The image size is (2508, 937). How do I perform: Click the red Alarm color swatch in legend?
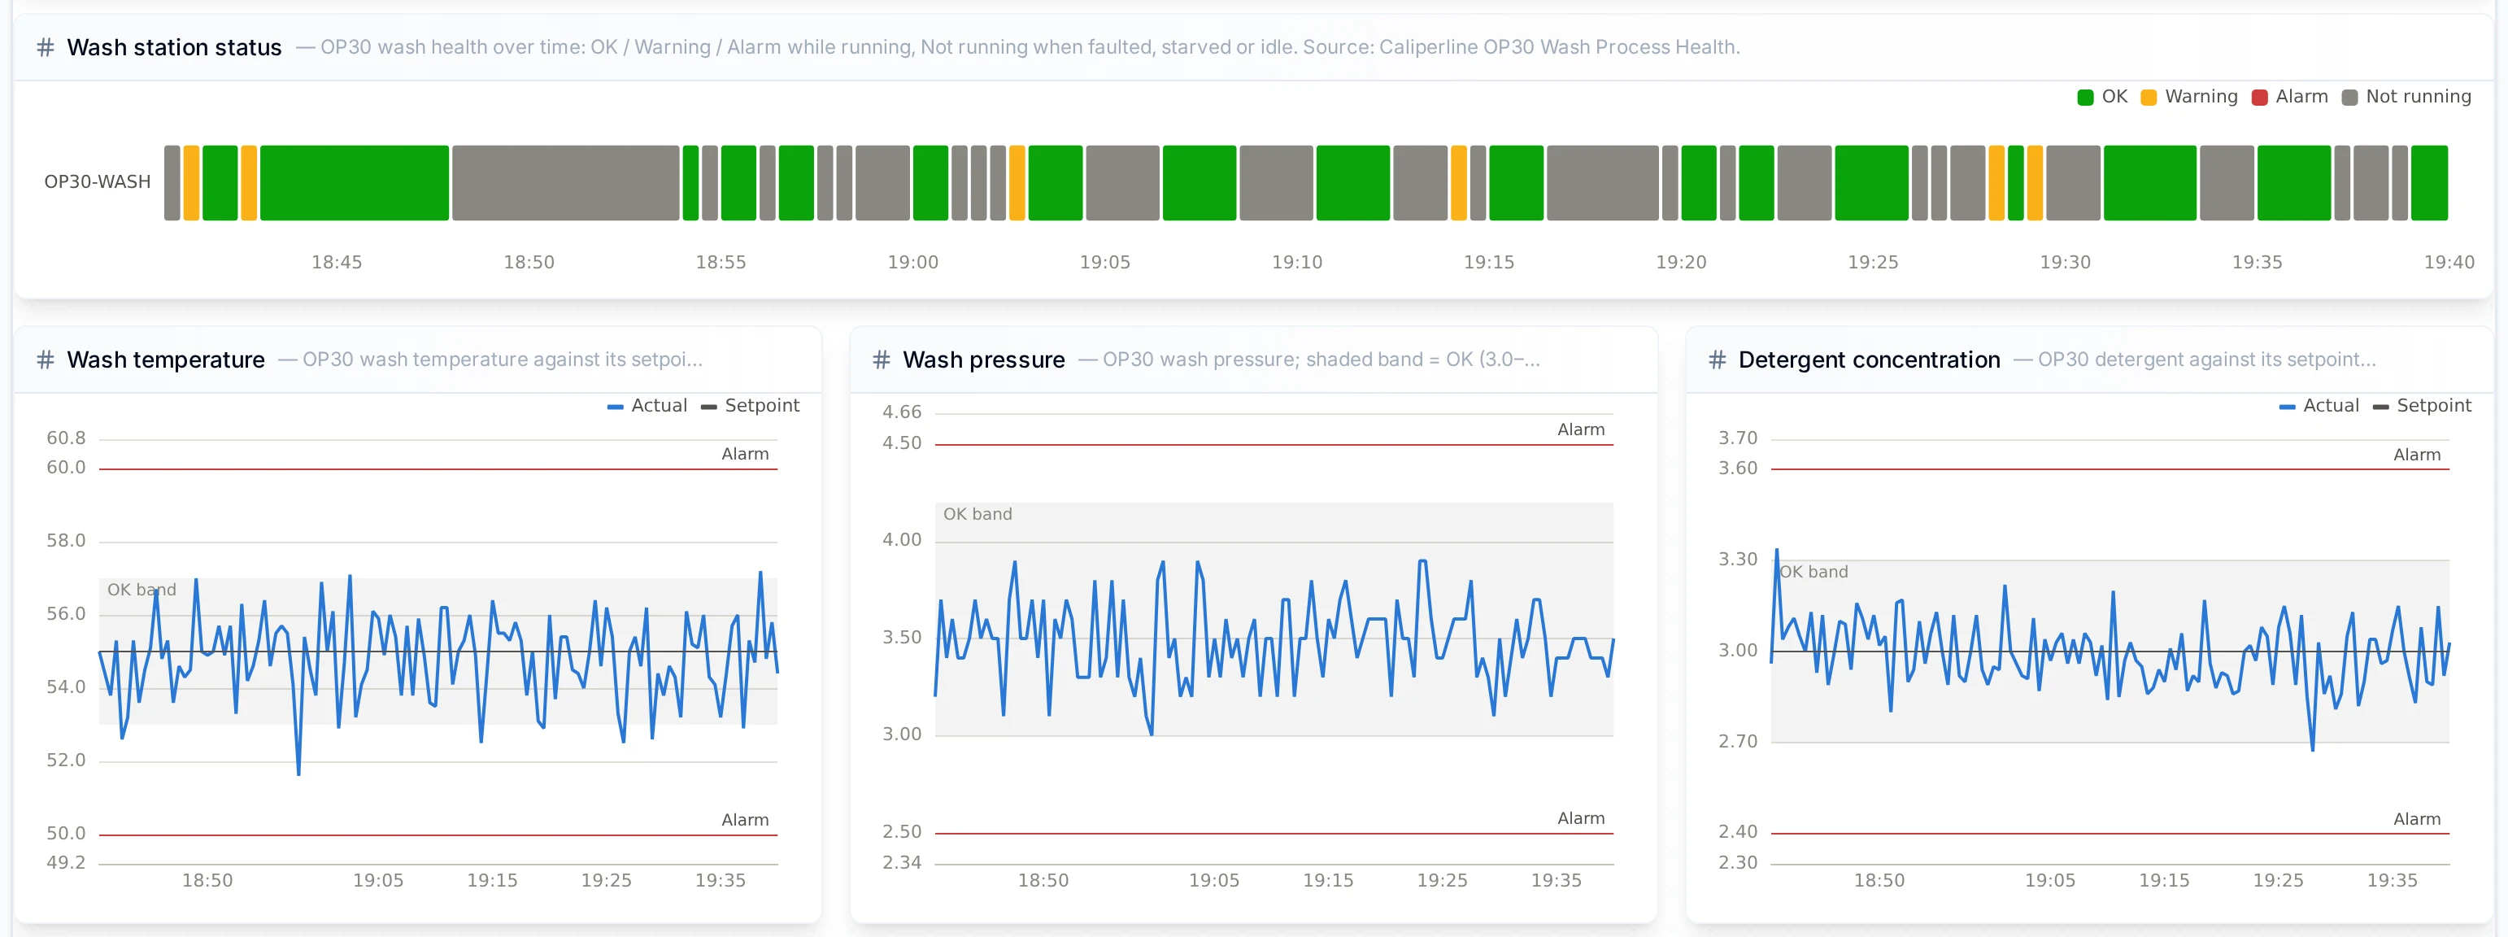coord(2259,98)
